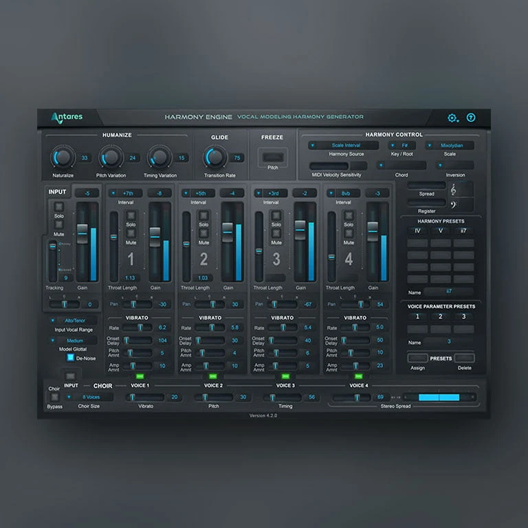
Task: Click the Naturalize value field 33
Action: pos(85,157)
